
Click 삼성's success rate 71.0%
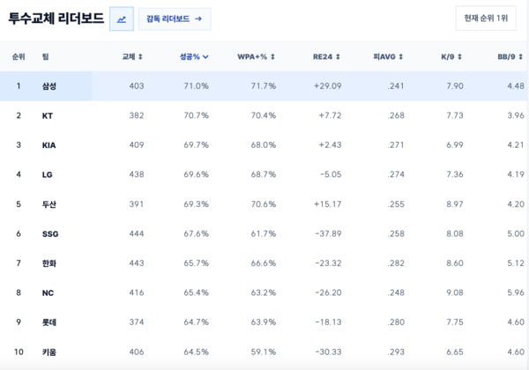pos(196,86)
